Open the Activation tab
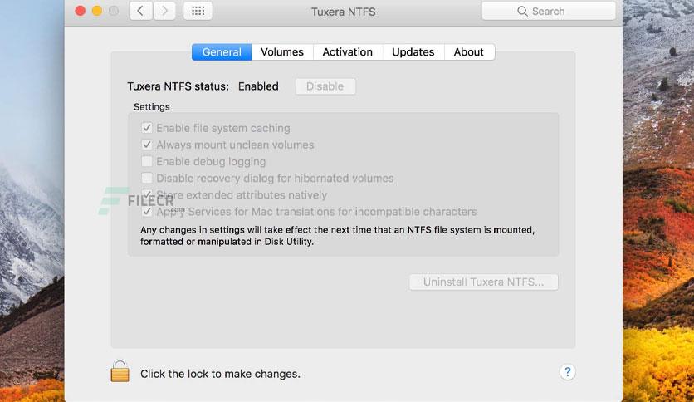694x402 pixels. coord(348,52)
